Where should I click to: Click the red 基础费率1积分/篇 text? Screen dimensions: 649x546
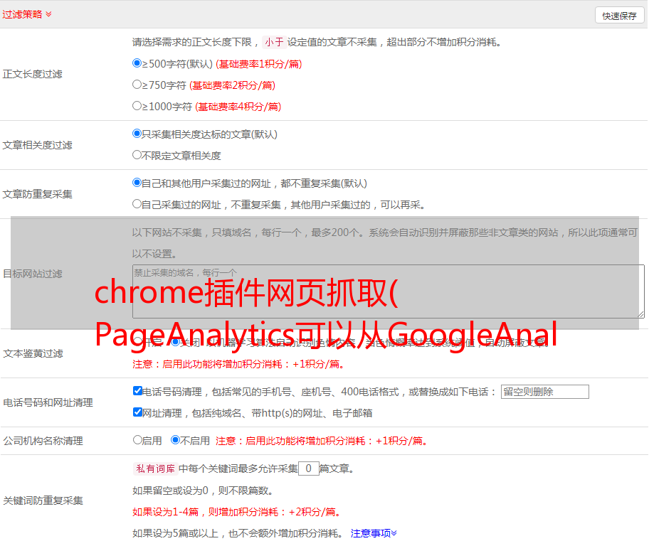[x=259, y=64]
